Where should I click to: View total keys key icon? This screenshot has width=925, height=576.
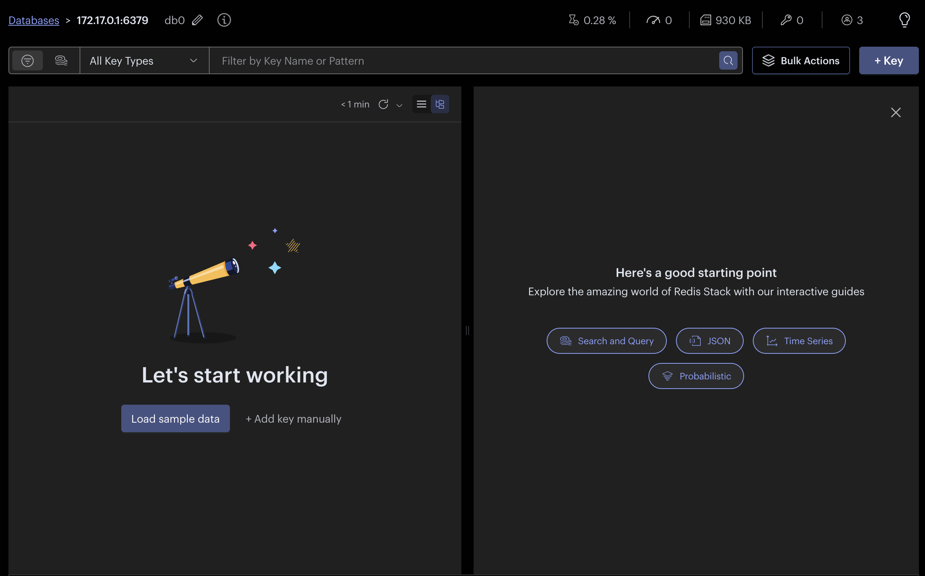pos(786,20)
